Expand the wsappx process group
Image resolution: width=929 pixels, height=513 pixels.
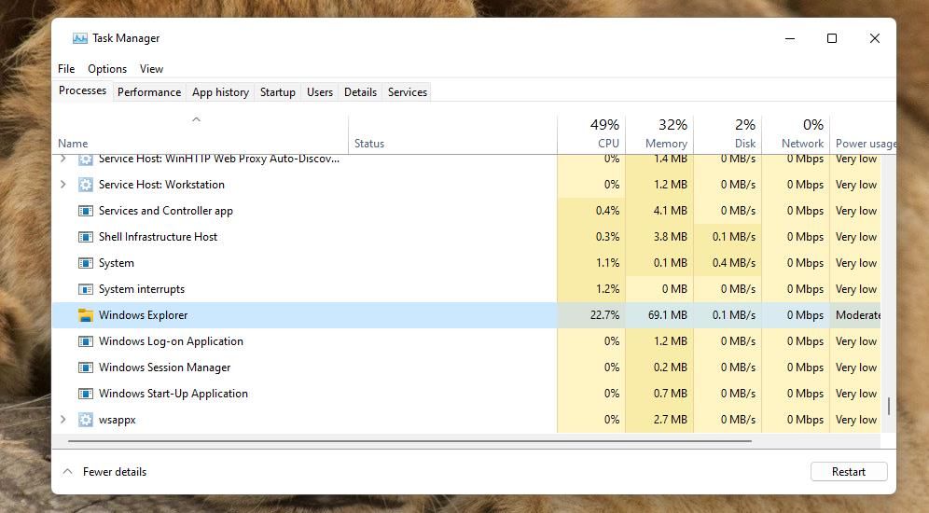[63, 420]
